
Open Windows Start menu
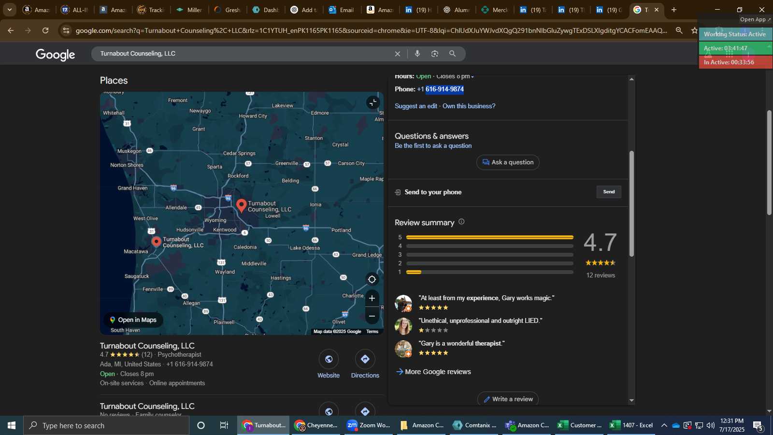point(12,425)
